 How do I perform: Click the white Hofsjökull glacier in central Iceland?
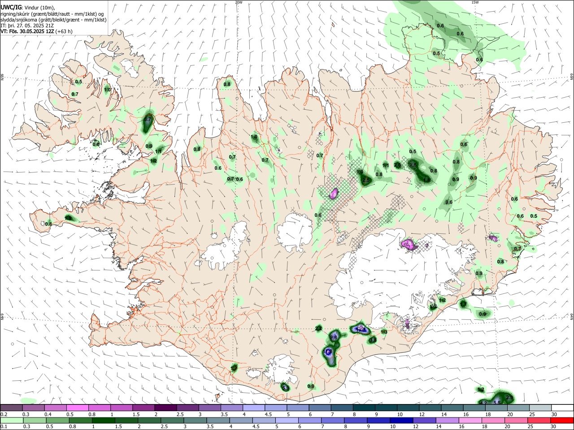point(295,232)
